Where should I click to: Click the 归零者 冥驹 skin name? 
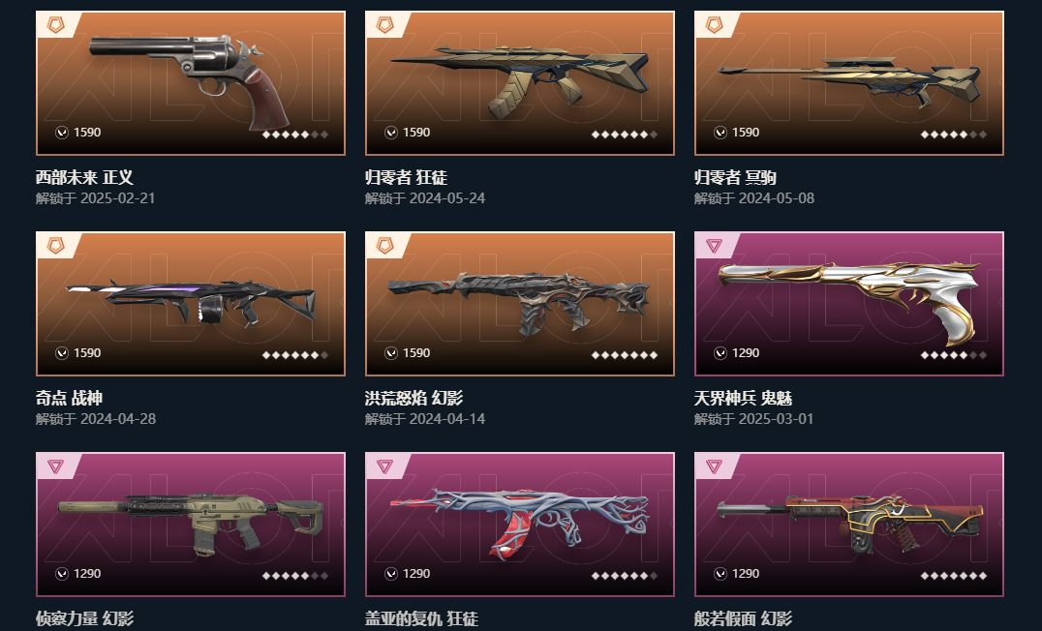735,177
